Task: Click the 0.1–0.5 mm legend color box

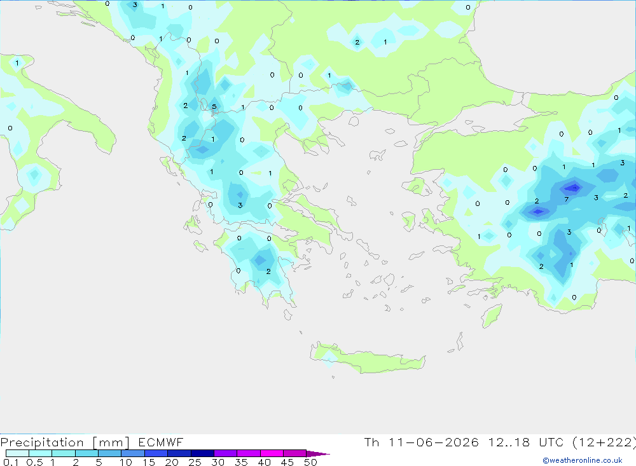Action: pos(17,453)
